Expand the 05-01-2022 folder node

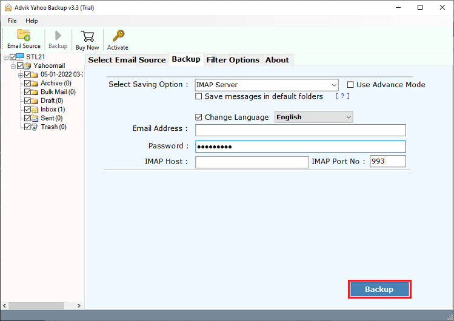(x=20, y=75)
